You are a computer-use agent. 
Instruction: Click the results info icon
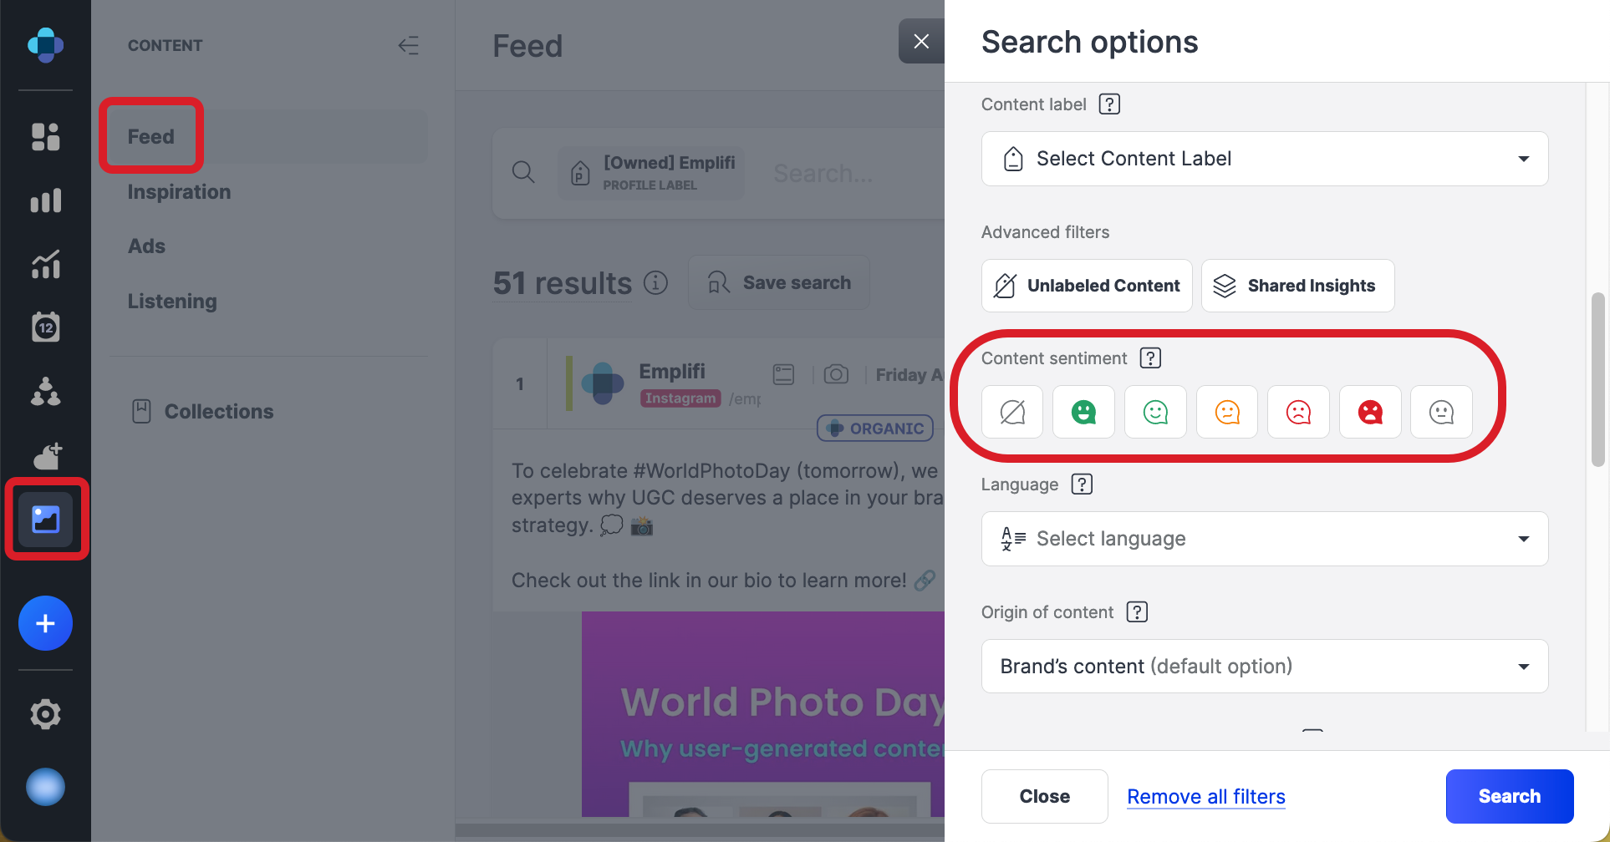coord(656,283)
